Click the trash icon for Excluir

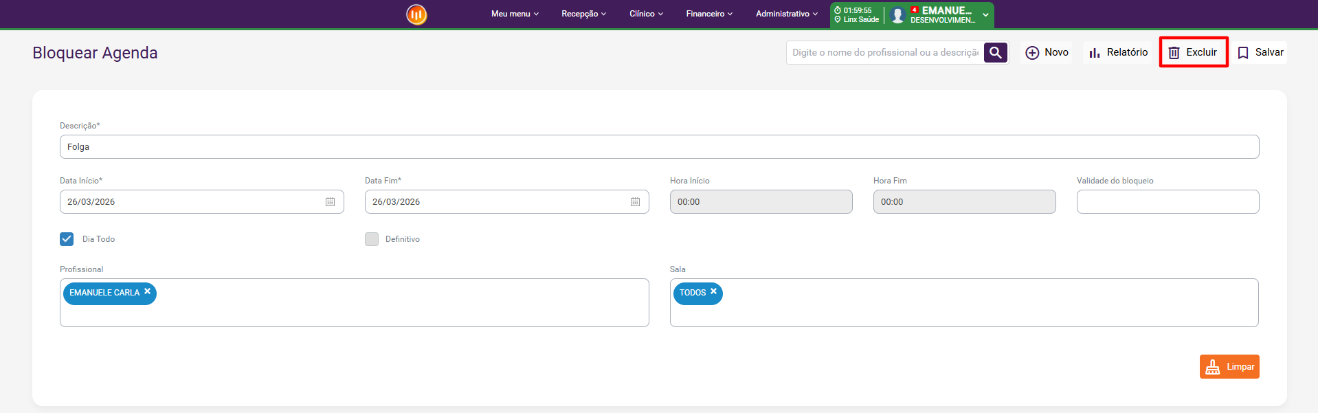[1174, 53]
